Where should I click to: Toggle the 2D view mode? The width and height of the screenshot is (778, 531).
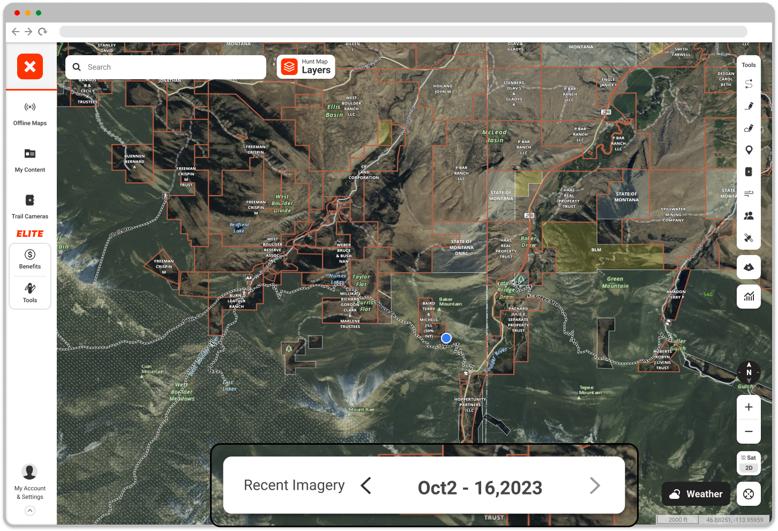(749, 468)
